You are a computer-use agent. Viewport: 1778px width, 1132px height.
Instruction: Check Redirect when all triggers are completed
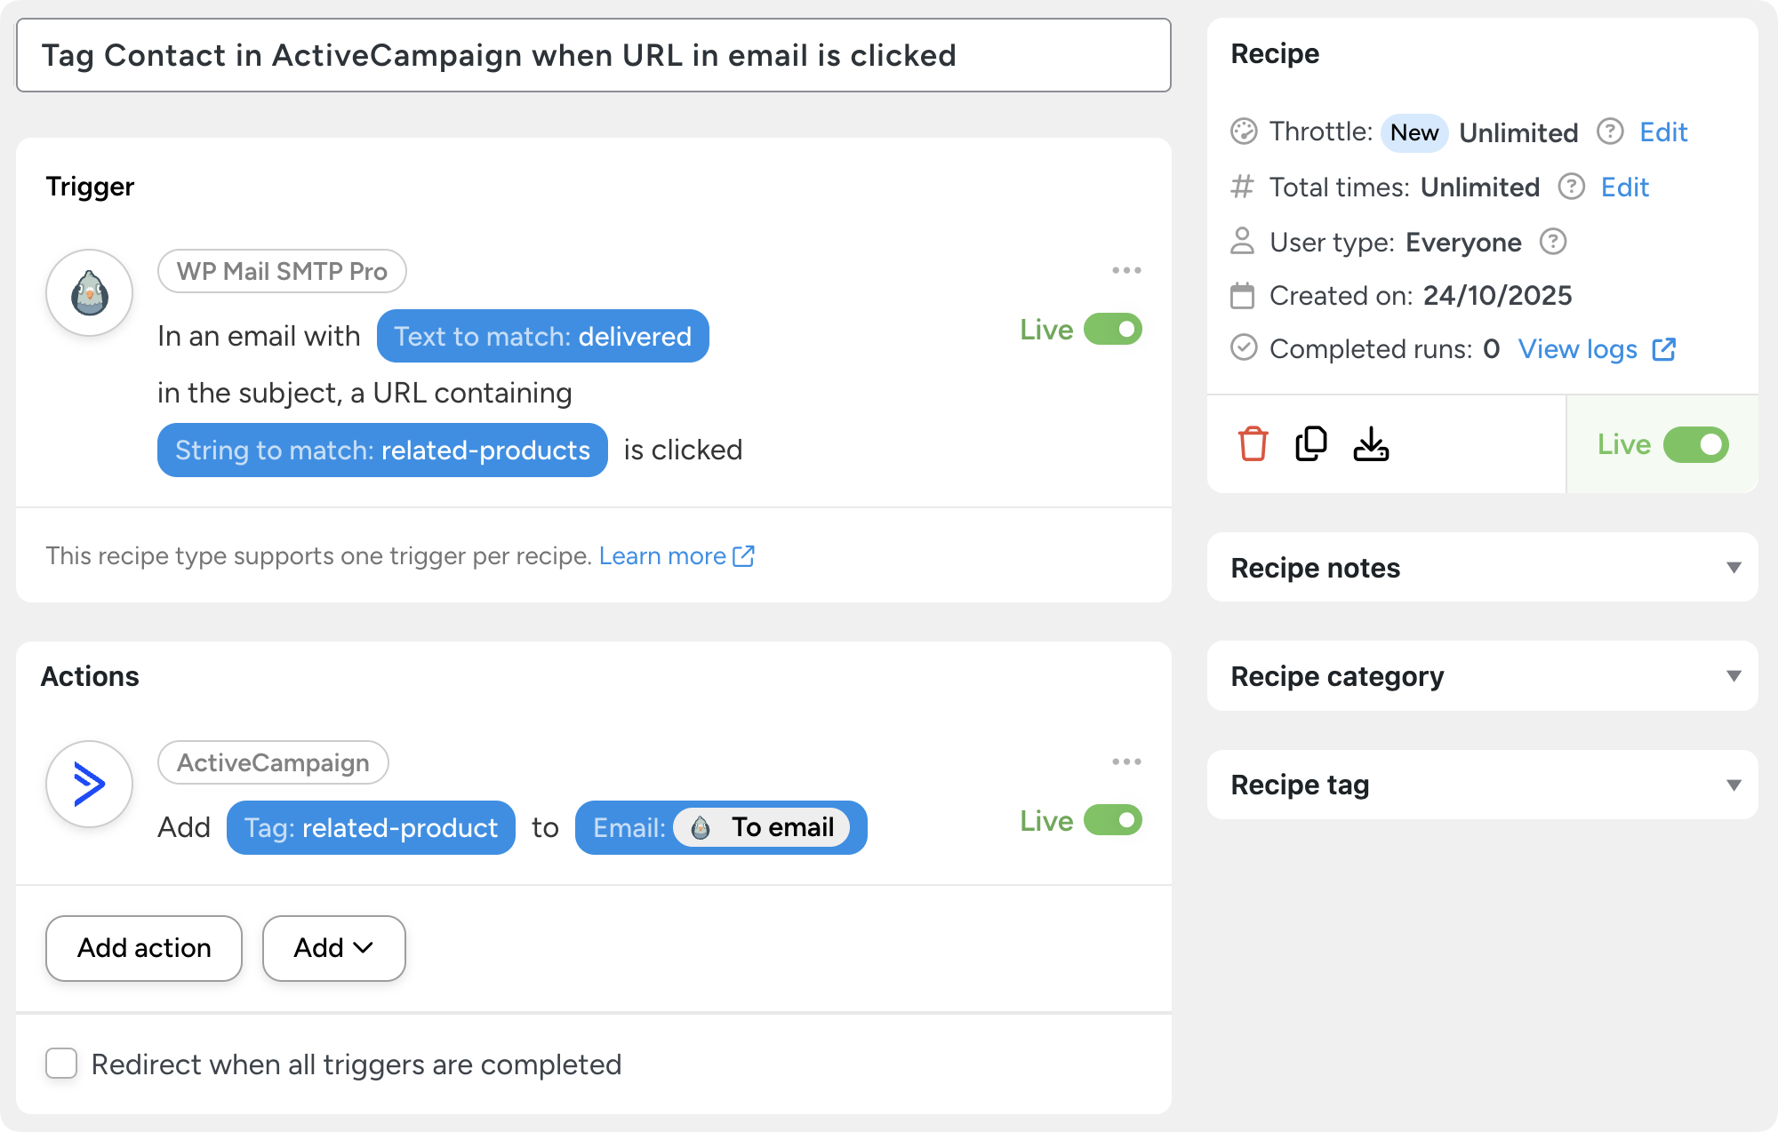pyautogui.click(x=61, y=1064)
